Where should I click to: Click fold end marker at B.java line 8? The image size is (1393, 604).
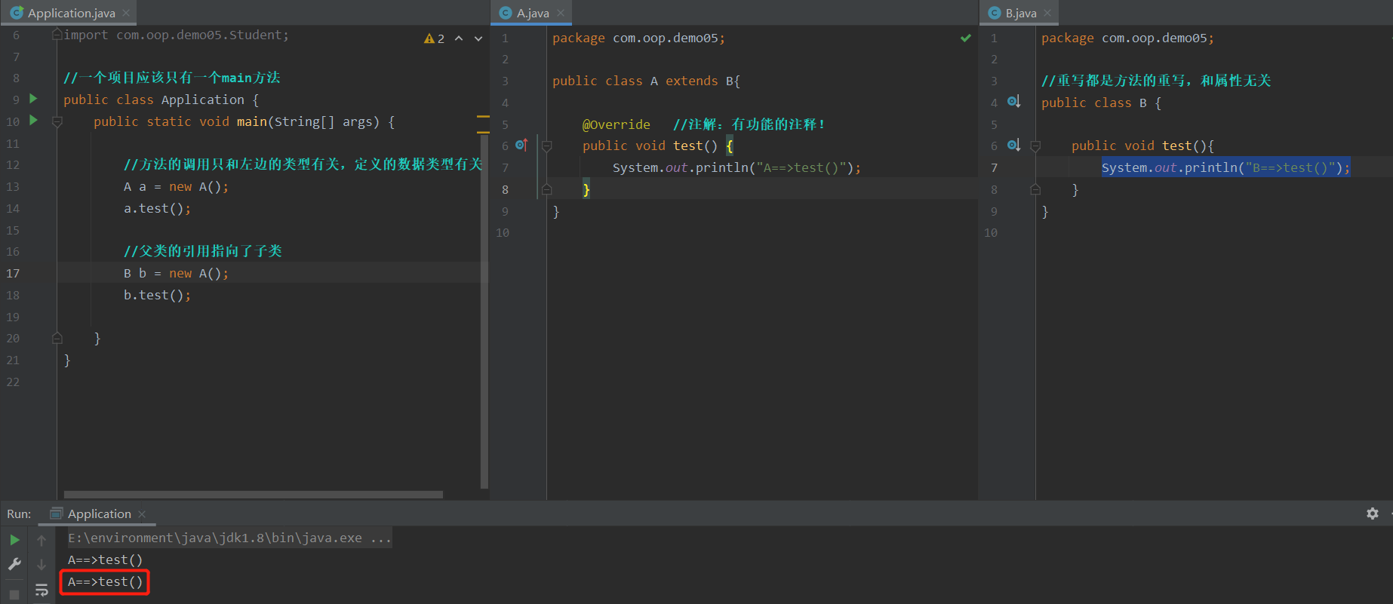click(1035, 189)
